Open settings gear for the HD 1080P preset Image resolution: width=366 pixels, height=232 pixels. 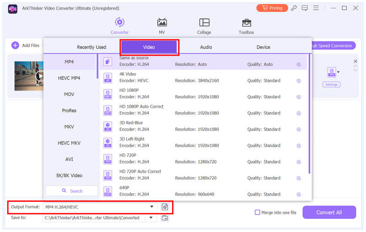point(299,97)
